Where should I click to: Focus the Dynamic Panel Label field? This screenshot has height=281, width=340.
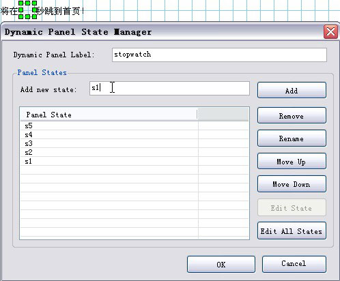click(219, 55)
